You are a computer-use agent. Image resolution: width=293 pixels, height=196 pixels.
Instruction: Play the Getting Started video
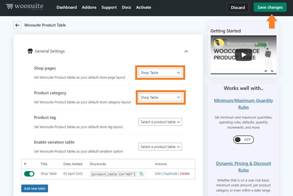pyautogui.click(x=244, y=55)
